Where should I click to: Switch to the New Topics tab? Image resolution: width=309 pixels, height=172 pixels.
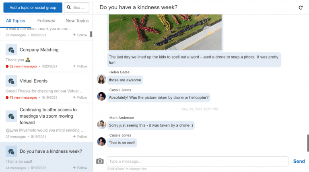(77, 21)
